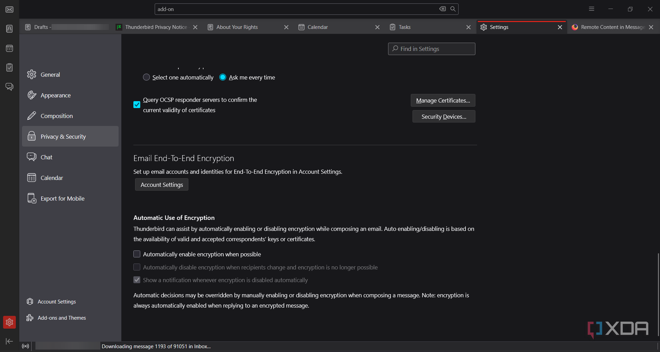Close the Remote Content tab
Viewport: 660px width, 352px height.
click(x=651, y=27)
